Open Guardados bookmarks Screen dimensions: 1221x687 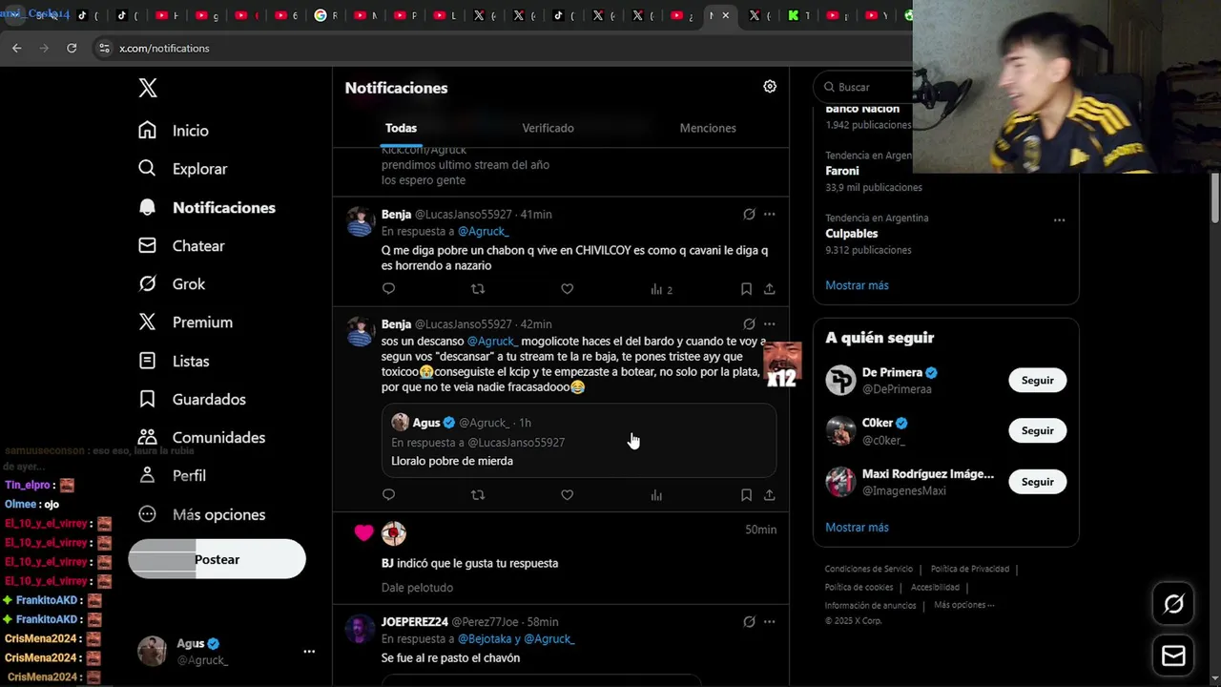point(192,399)
